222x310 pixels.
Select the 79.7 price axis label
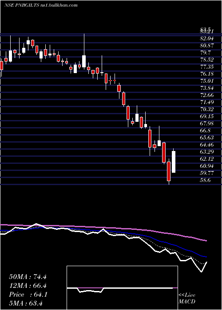(x=205, y=53)
